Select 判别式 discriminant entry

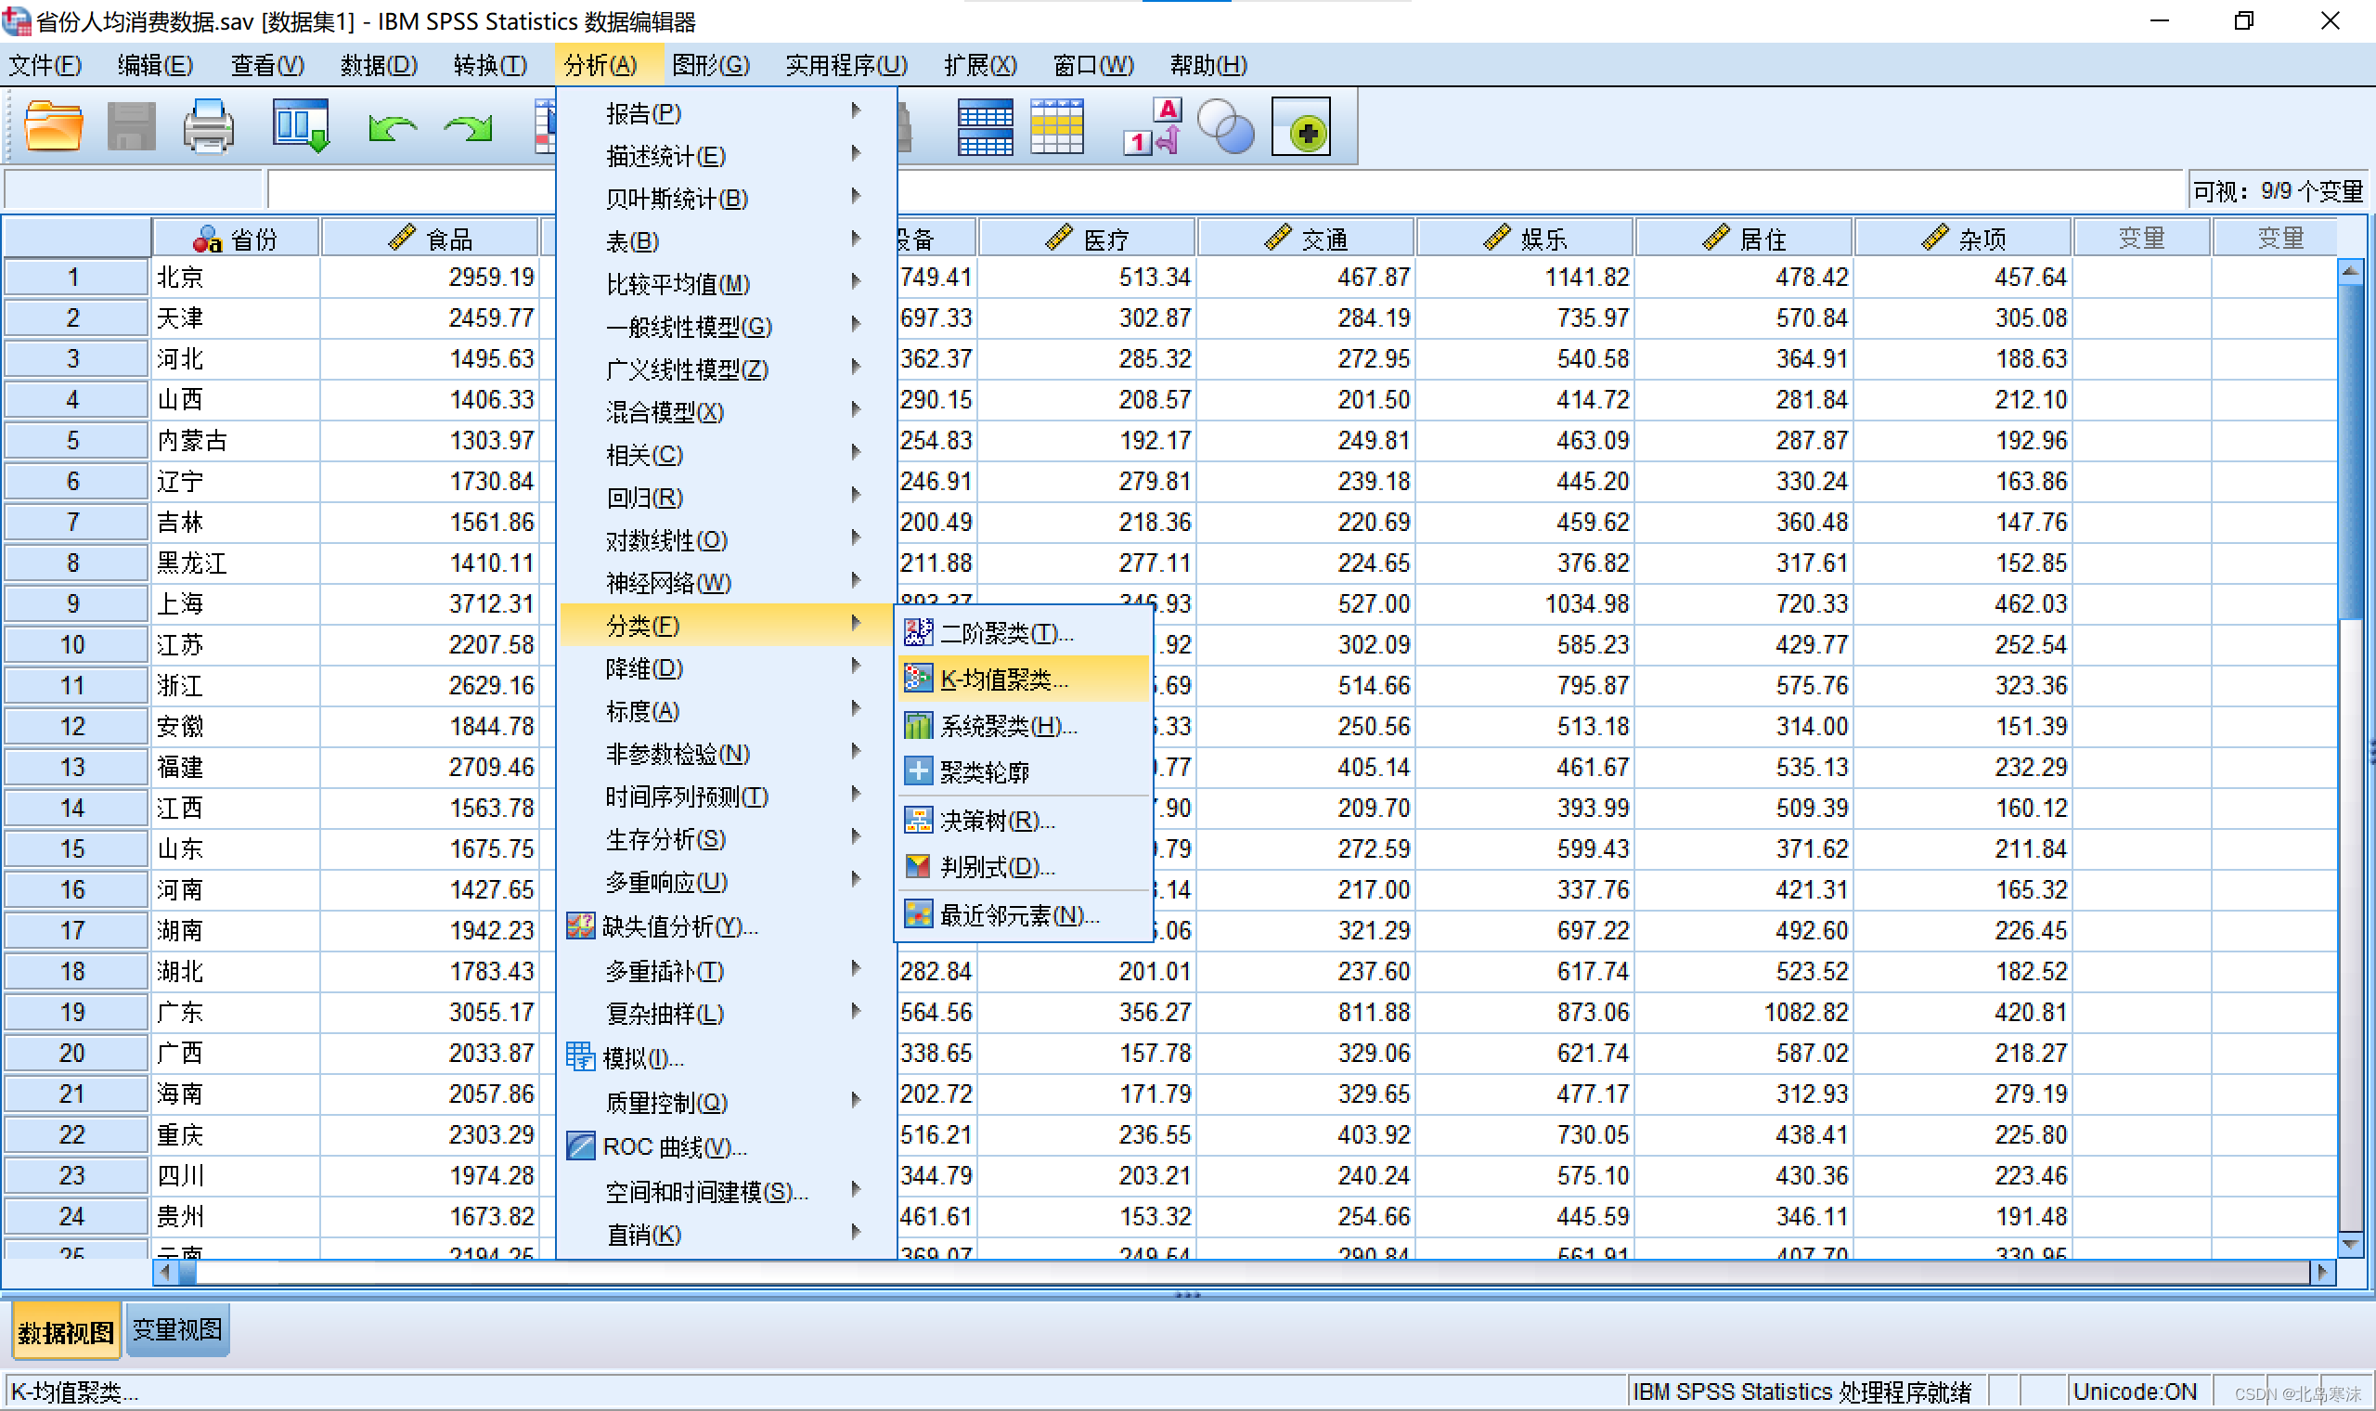tap(1024, 867)
